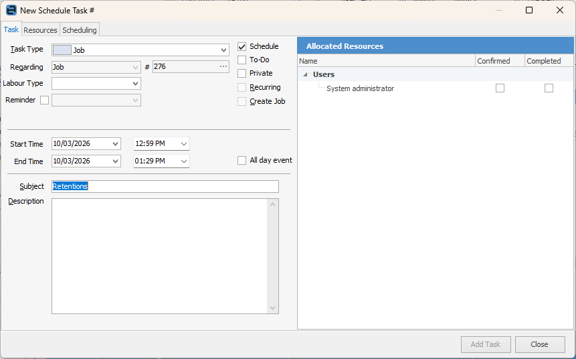Click the Confirmed column header
This screenshot has width=576, height=359.
tap(500, 61)
